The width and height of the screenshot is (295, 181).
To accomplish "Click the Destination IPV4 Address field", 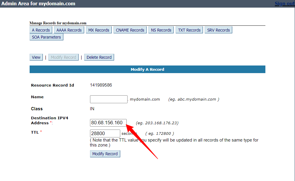I will [x=108, y=123].
